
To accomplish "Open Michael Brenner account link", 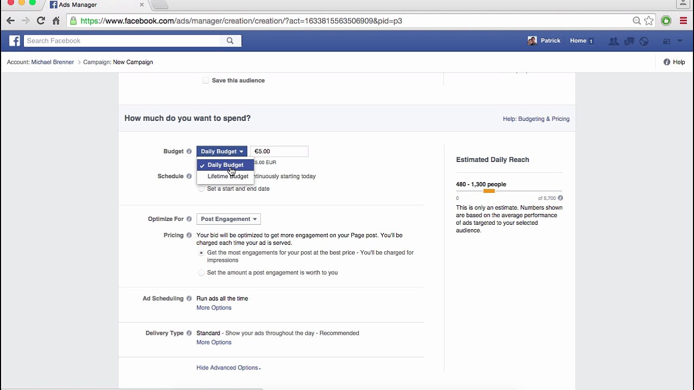I will point(53,62).
